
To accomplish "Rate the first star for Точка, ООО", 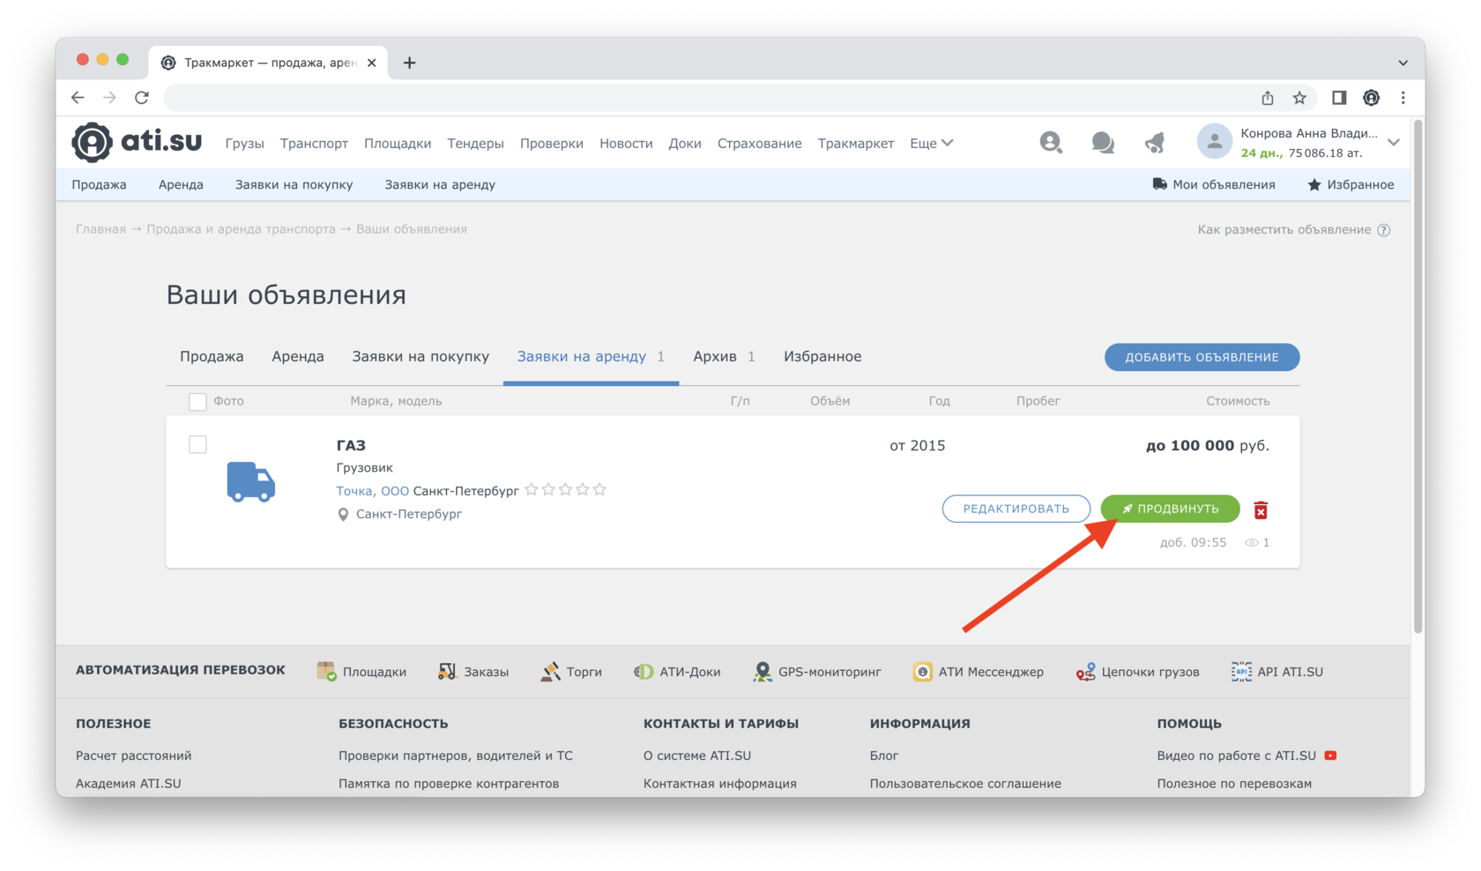I will click(531, 489).
